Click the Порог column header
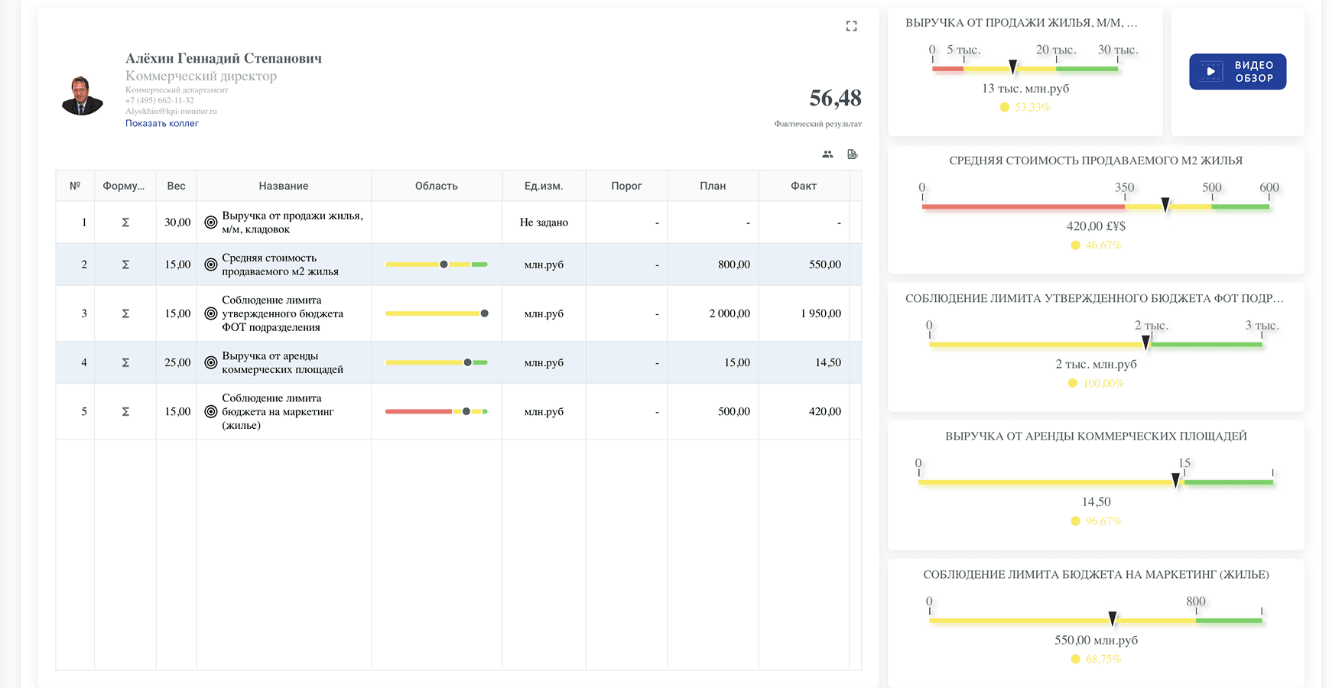Image resolution: width=1342 pixels, height=688 pixels. coord(626,186)
